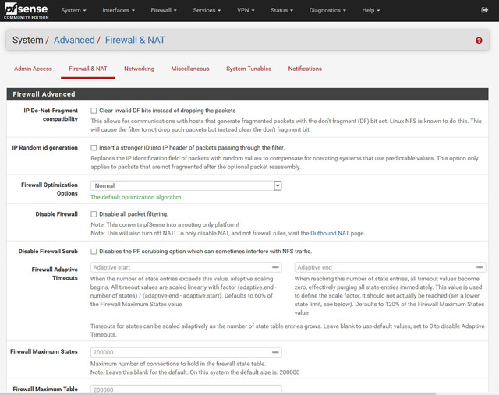Image resolution: width=499 pixels, height=395 pixels.
Task: Click the logout icon in top bar
Action: pyautogui.click(x=484, y=10)
